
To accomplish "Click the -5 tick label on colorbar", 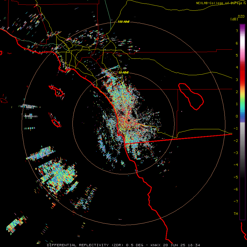I will (236, 177).
